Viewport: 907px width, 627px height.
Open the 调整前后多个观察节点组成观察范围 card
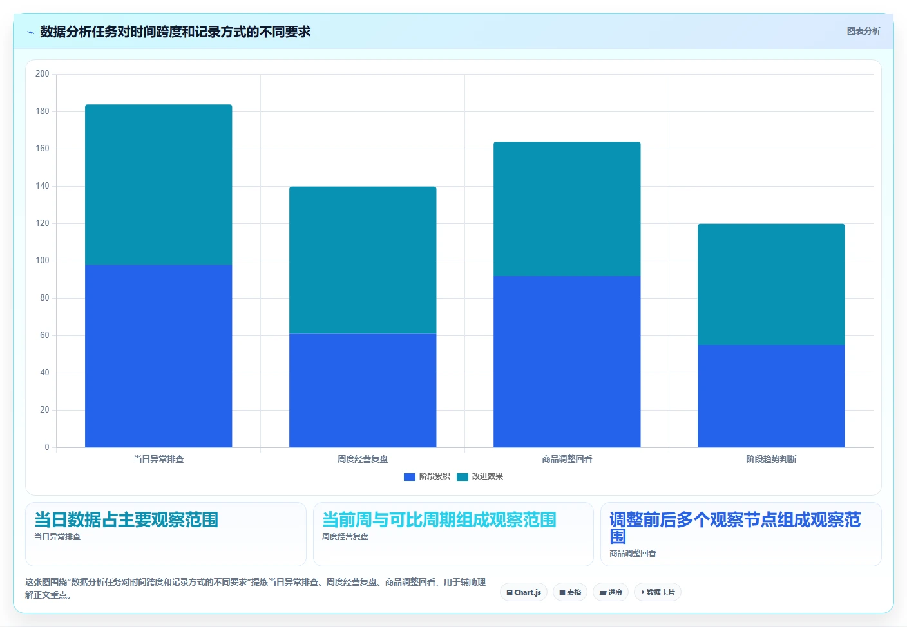[741, 534]
